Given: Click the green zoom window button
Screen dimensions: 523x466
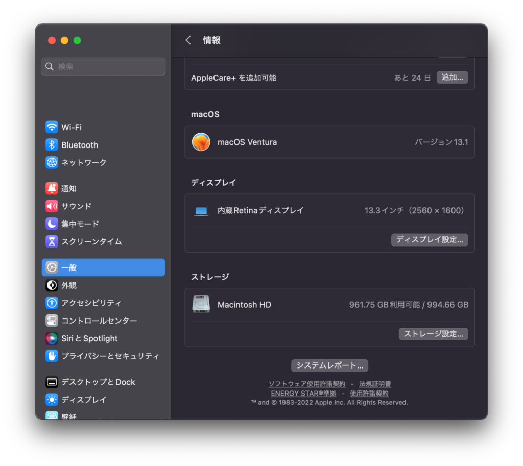Looking at the screenshot, I should coord(77,40).
